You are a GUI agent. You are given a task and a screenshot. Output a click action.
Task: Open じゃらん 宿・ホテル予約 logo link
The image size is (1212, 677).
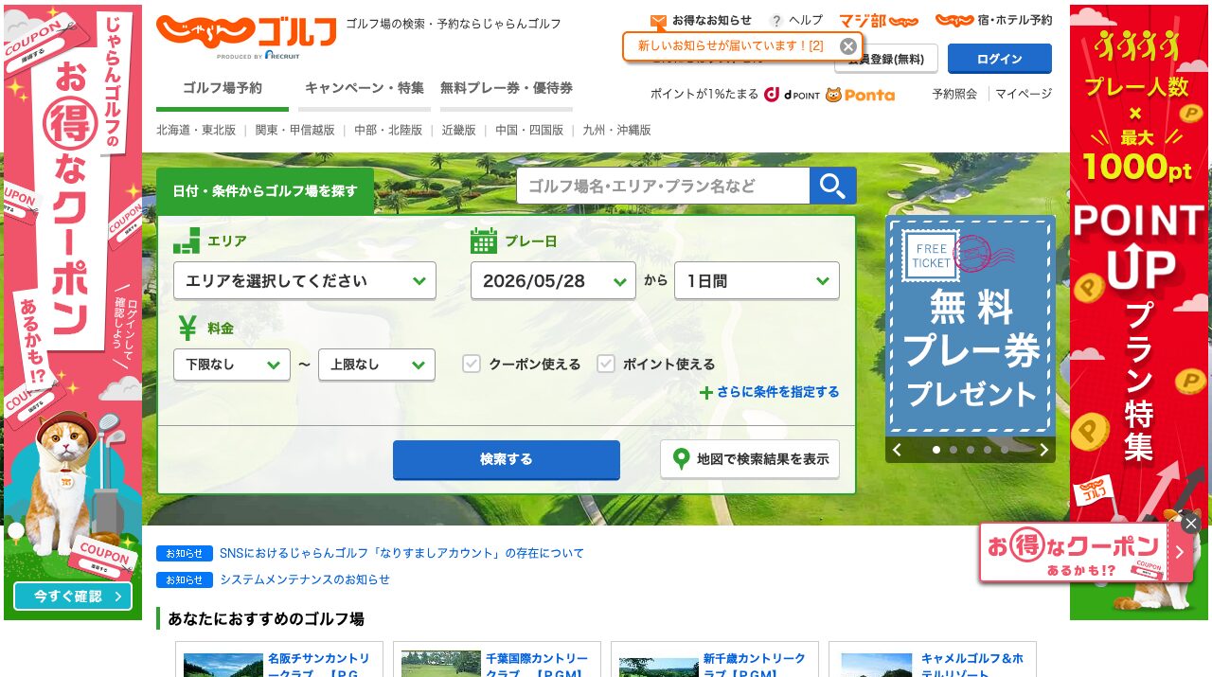993,20
